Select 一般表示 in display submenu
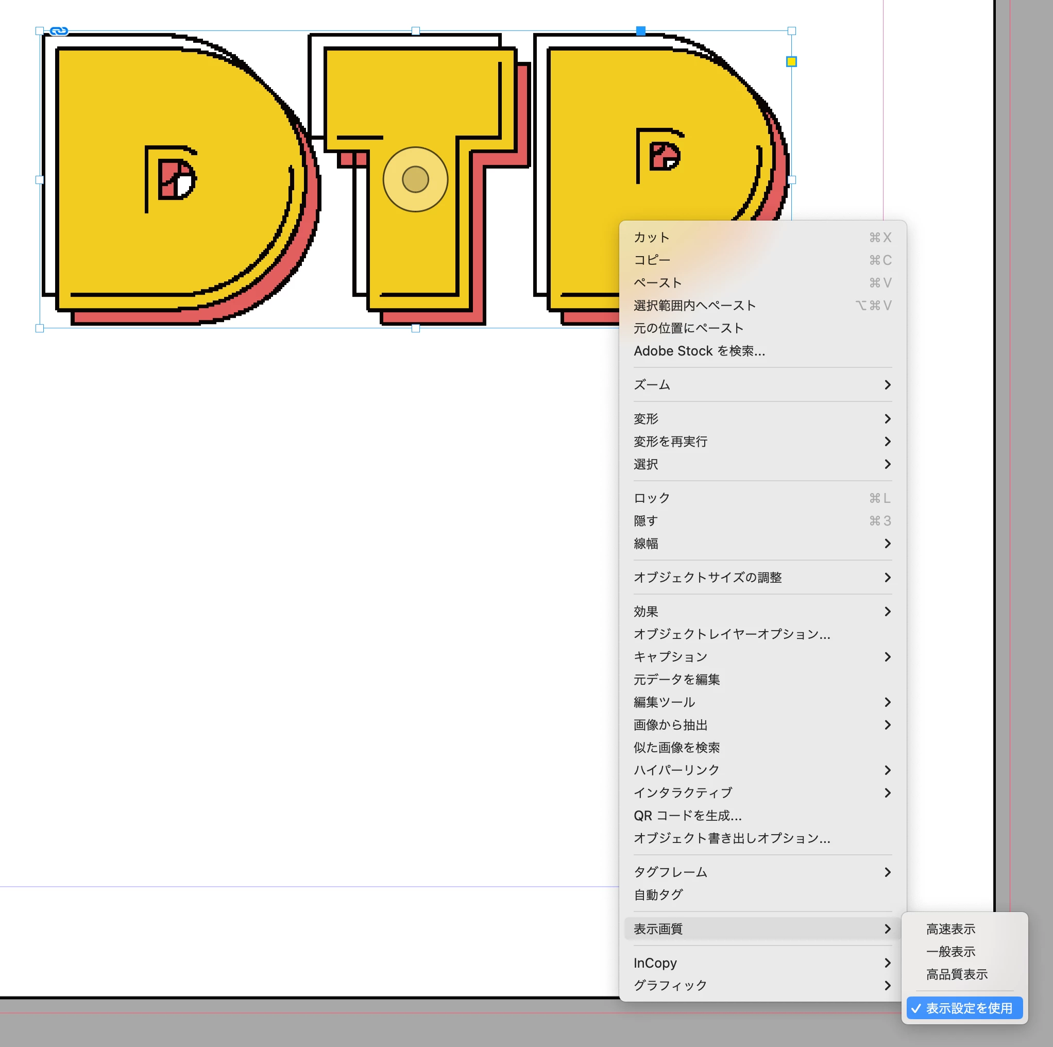1053x1047 pixels. (x=950, y=952)
